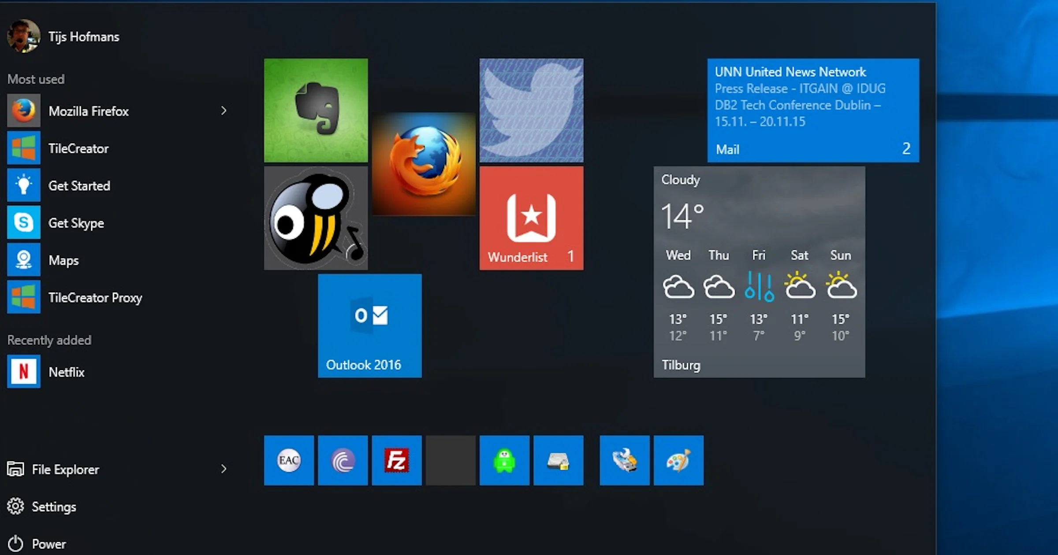The image size is (1058, 555).
Task: Expand the File Explorer jump list arrow
Action: click(x=224, y=469)
